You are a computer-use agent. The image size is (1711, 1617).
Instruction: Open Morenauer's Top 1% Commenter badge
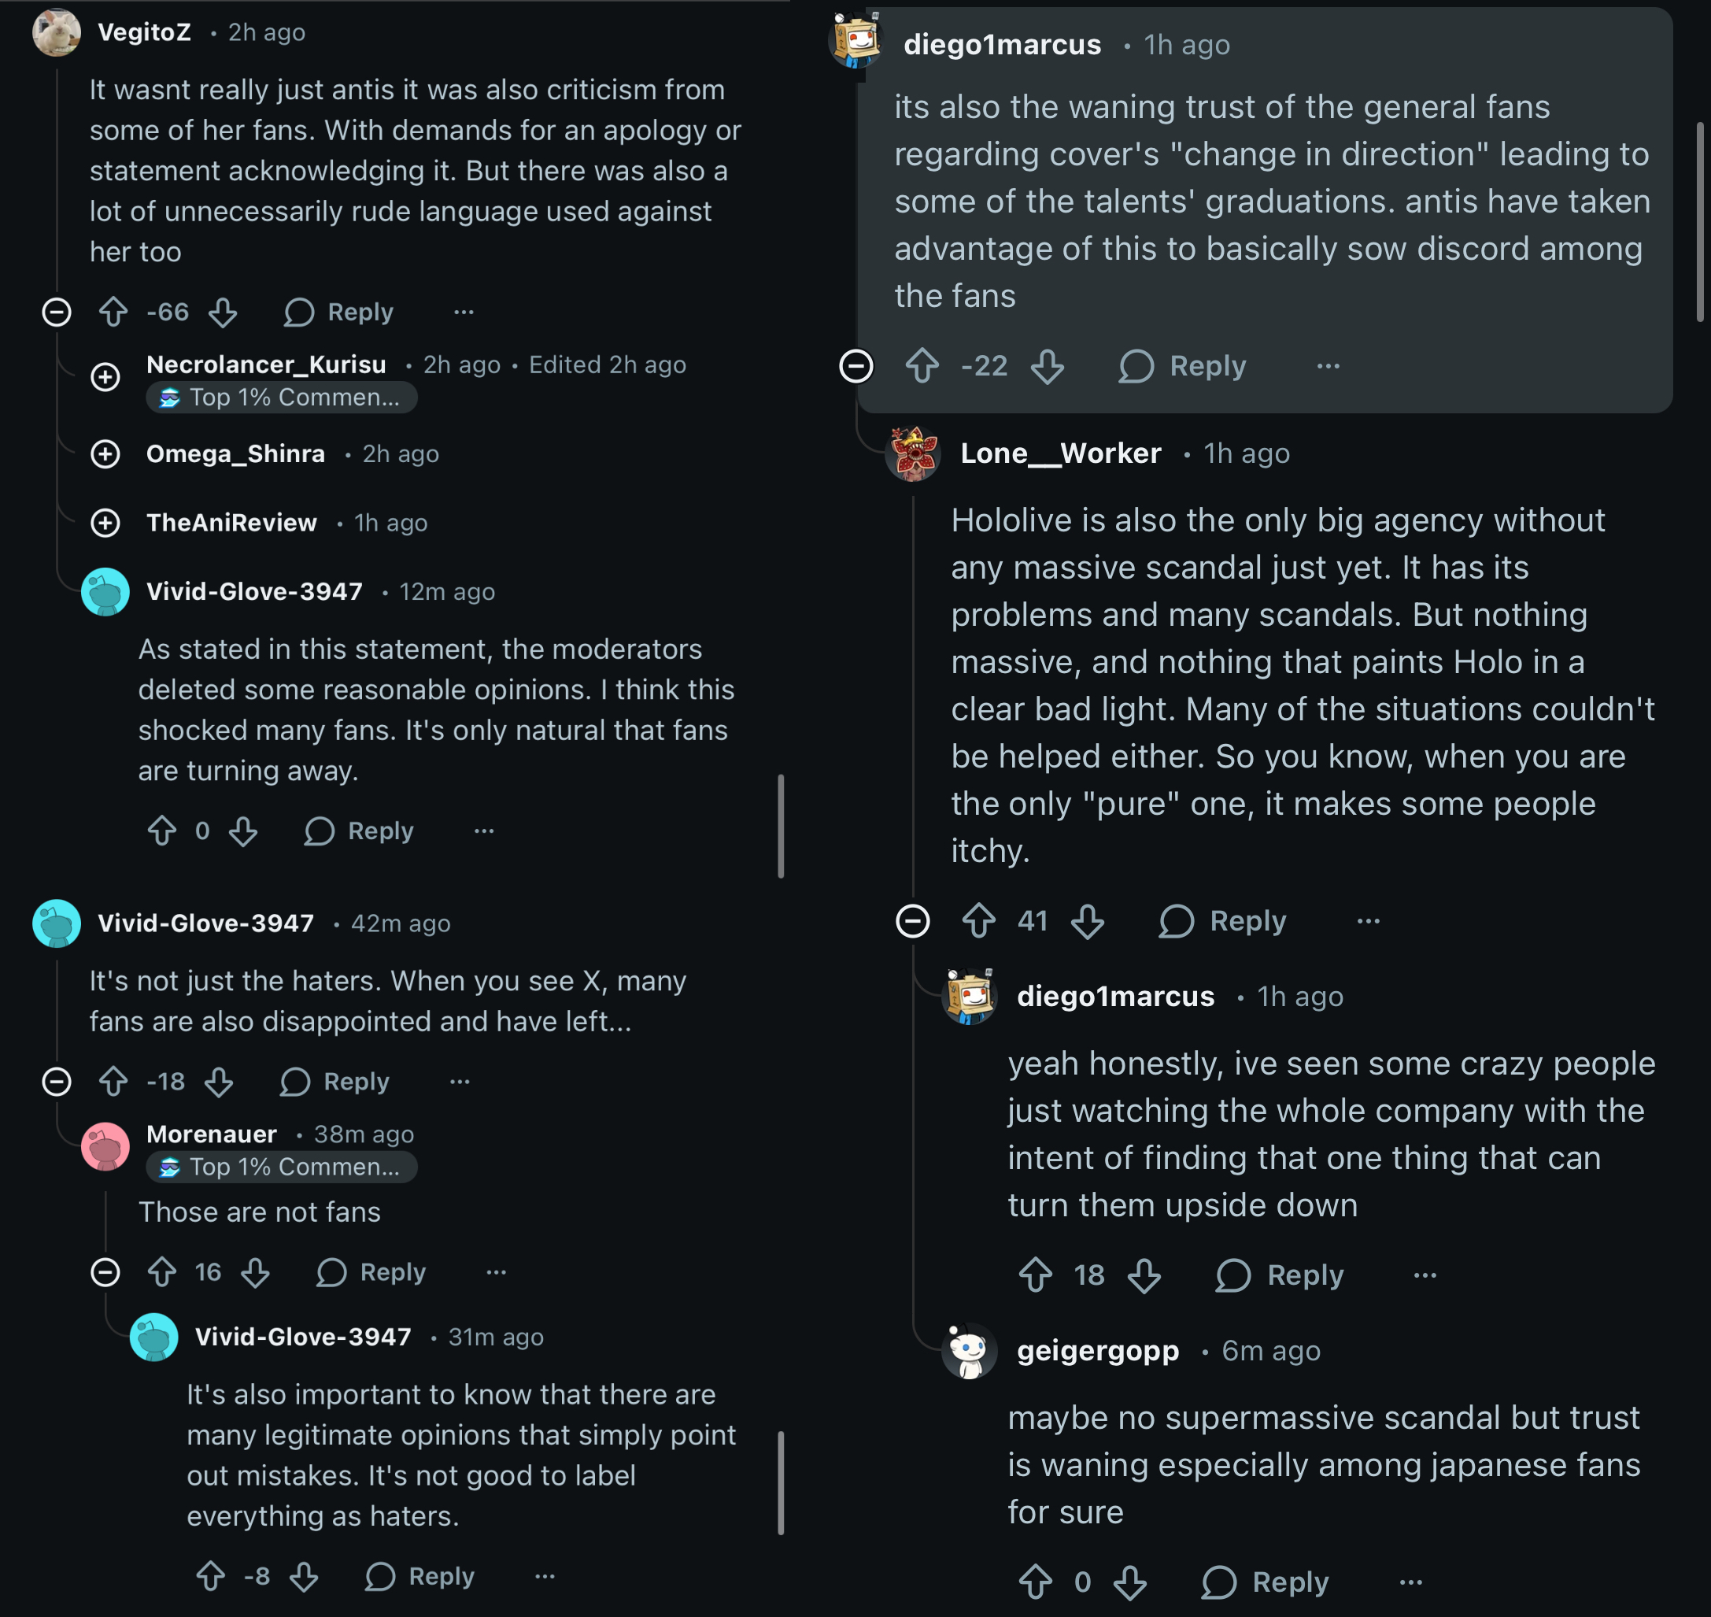click(282, 1167)
